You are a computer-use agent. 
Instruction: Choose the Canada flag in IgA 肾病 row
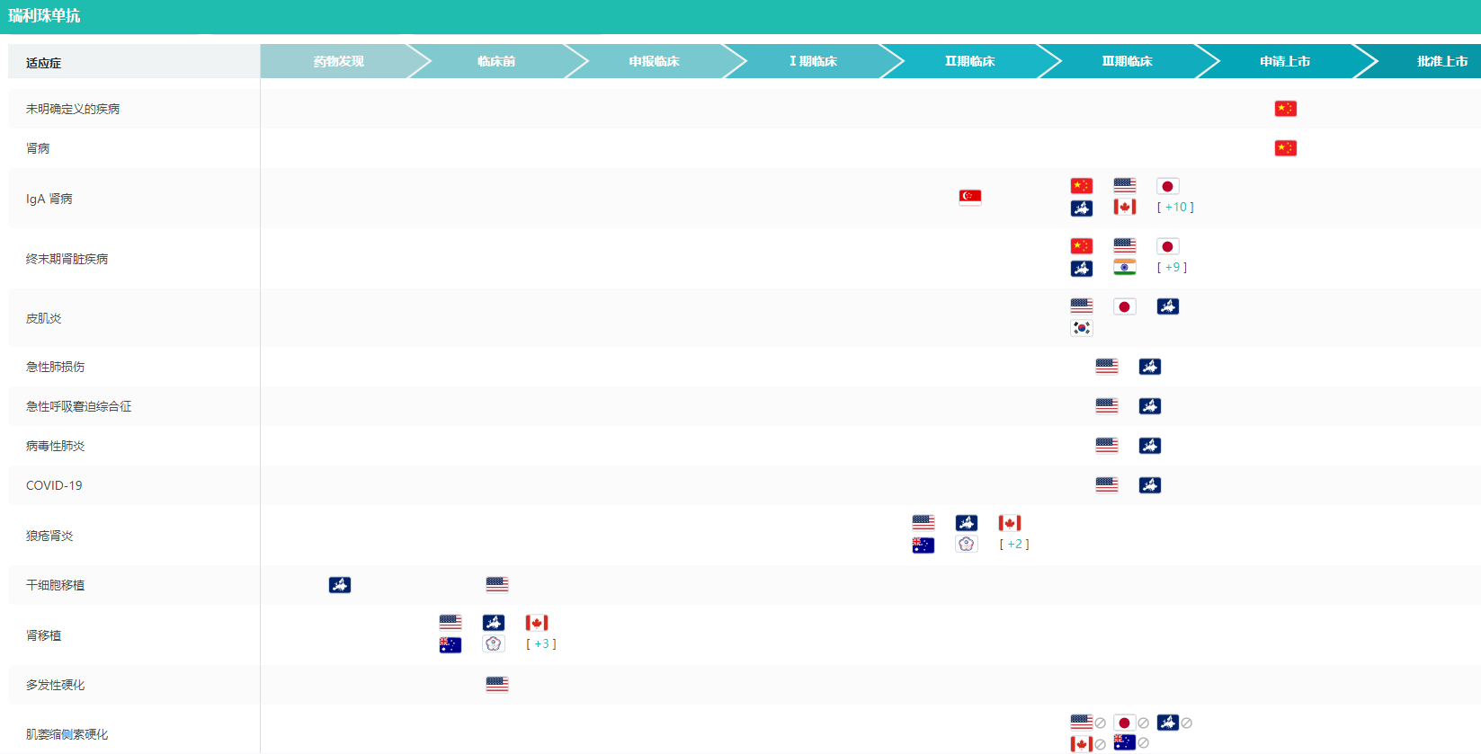[x=1125, y=208]
